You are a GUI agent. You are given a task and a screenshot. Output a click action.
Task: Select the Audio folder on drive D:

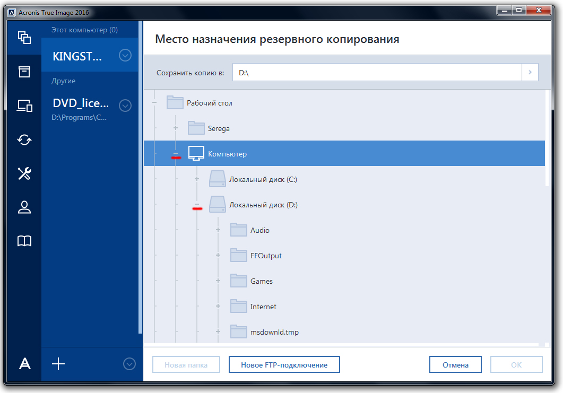tap(260, 230)
